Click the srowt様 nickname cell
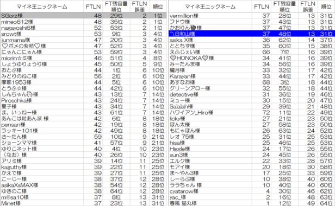The height and width of the screenshot is (206, 335). click(42, 34)
